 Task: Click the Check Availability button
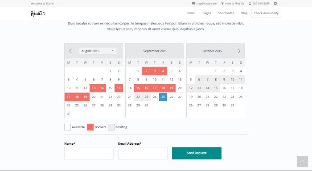click(x=266, y=13)
